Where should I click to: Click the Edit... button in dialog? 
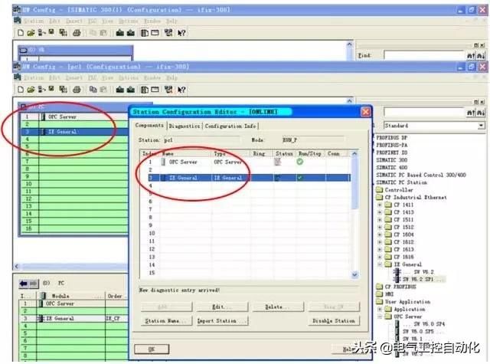coord(222,307)
